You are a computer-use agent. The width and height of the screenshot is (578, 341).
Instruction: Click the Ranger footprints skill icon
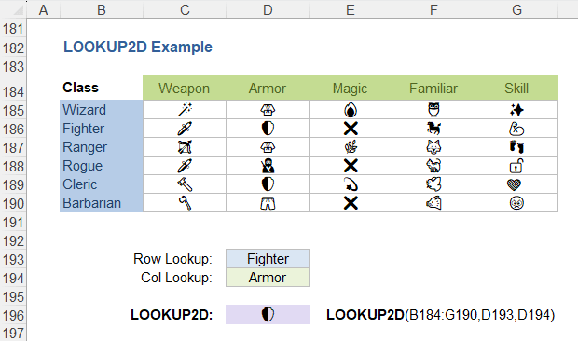click(516, 147)
